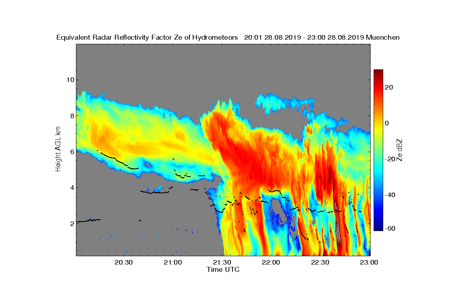Click the colorbar tick label 0
458x305 pixels.
(x=387, y=123)
